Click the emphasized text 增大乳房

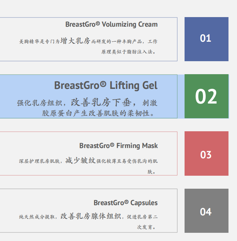click(x=75, y=41)
